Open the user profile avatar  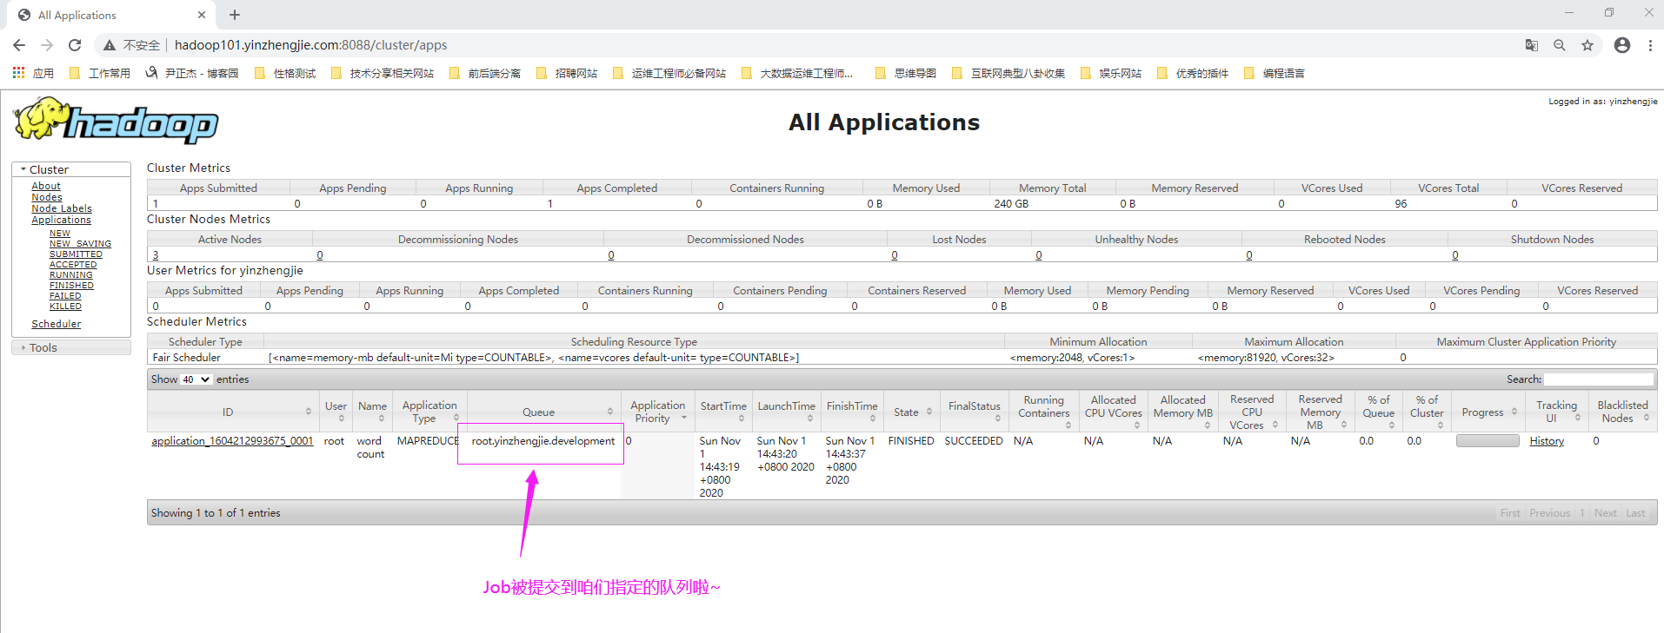[x=1622, y=45]
